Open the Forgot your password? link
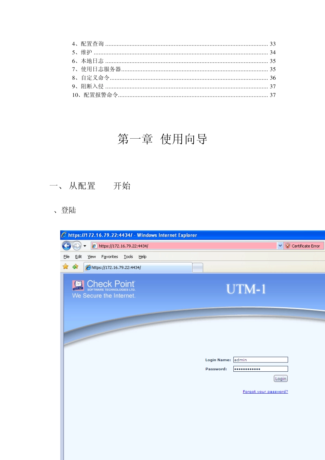 pyautogui.click(x=265, y=392)
